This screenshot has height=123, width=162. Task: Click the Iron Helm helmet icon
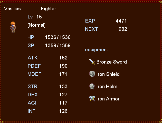pyautogui.click(x=92, y=86)
